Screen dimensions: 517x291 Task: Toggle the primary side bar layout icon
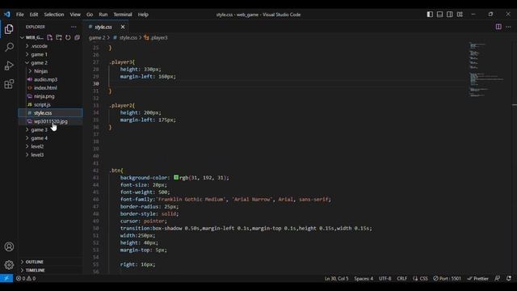coord(430,15)
